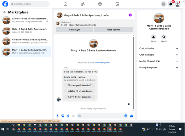Choose a sticker icon
The width and height of the screenshot is (185, 136).
click(68, 116)
